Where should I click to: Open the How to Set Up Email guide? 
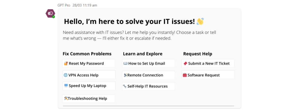pos(149,63)
